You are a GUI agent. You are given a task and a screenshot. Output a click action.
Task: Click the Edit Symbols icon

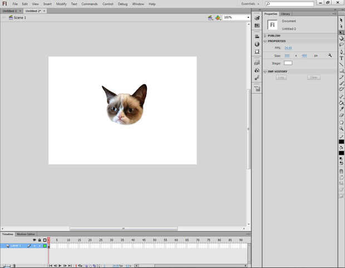click(218, 18)
